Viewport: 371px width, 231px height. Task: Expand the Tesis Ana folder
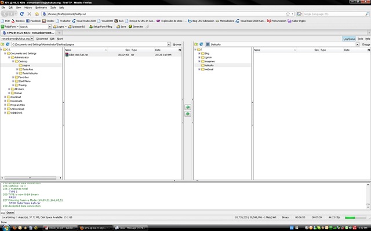tap(17, 69)
